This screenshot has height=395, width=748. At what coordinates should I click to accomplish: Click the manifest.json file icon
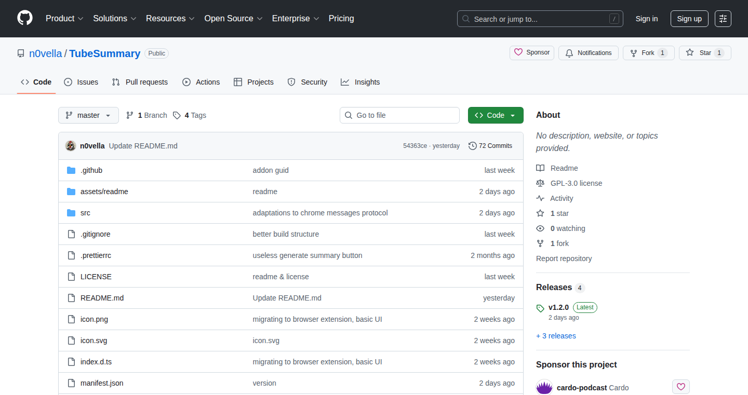(71, 383)
